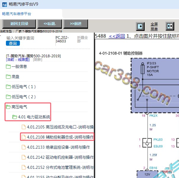179x178 pixels.
Task: Click the 返回主目录 button
Action: [19, 24]
